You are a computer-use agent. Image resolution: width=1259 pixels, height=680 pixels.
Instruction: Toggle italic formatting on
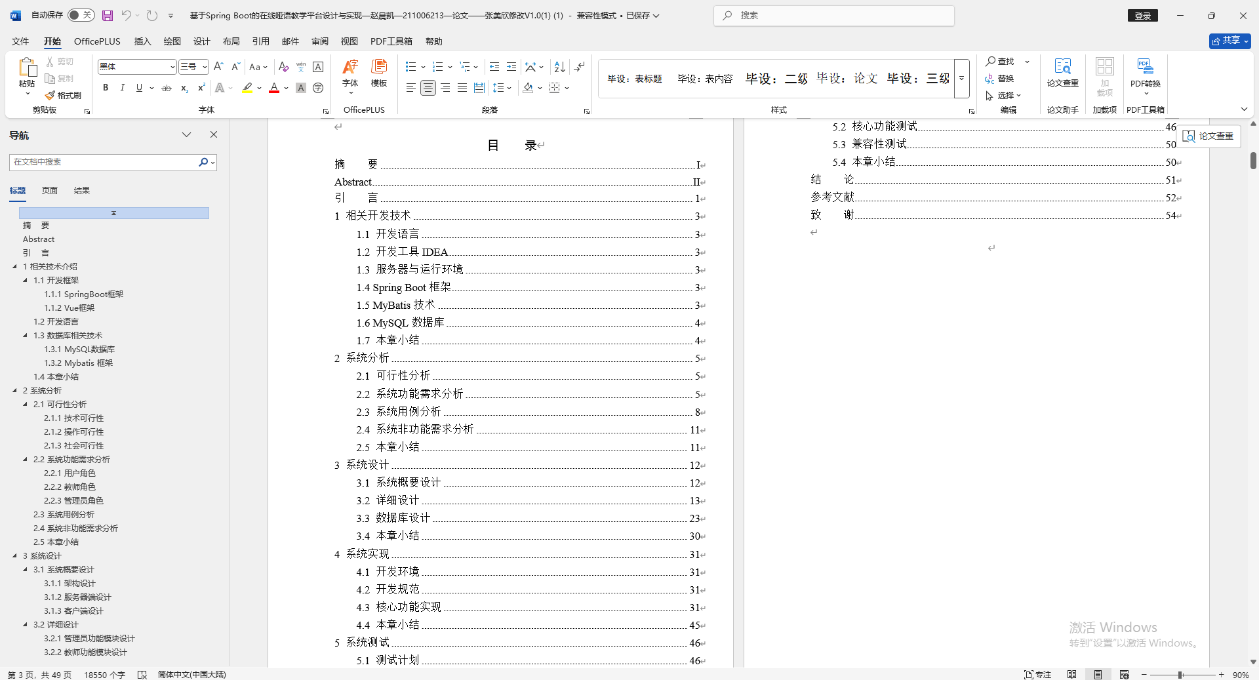[122, 87]
